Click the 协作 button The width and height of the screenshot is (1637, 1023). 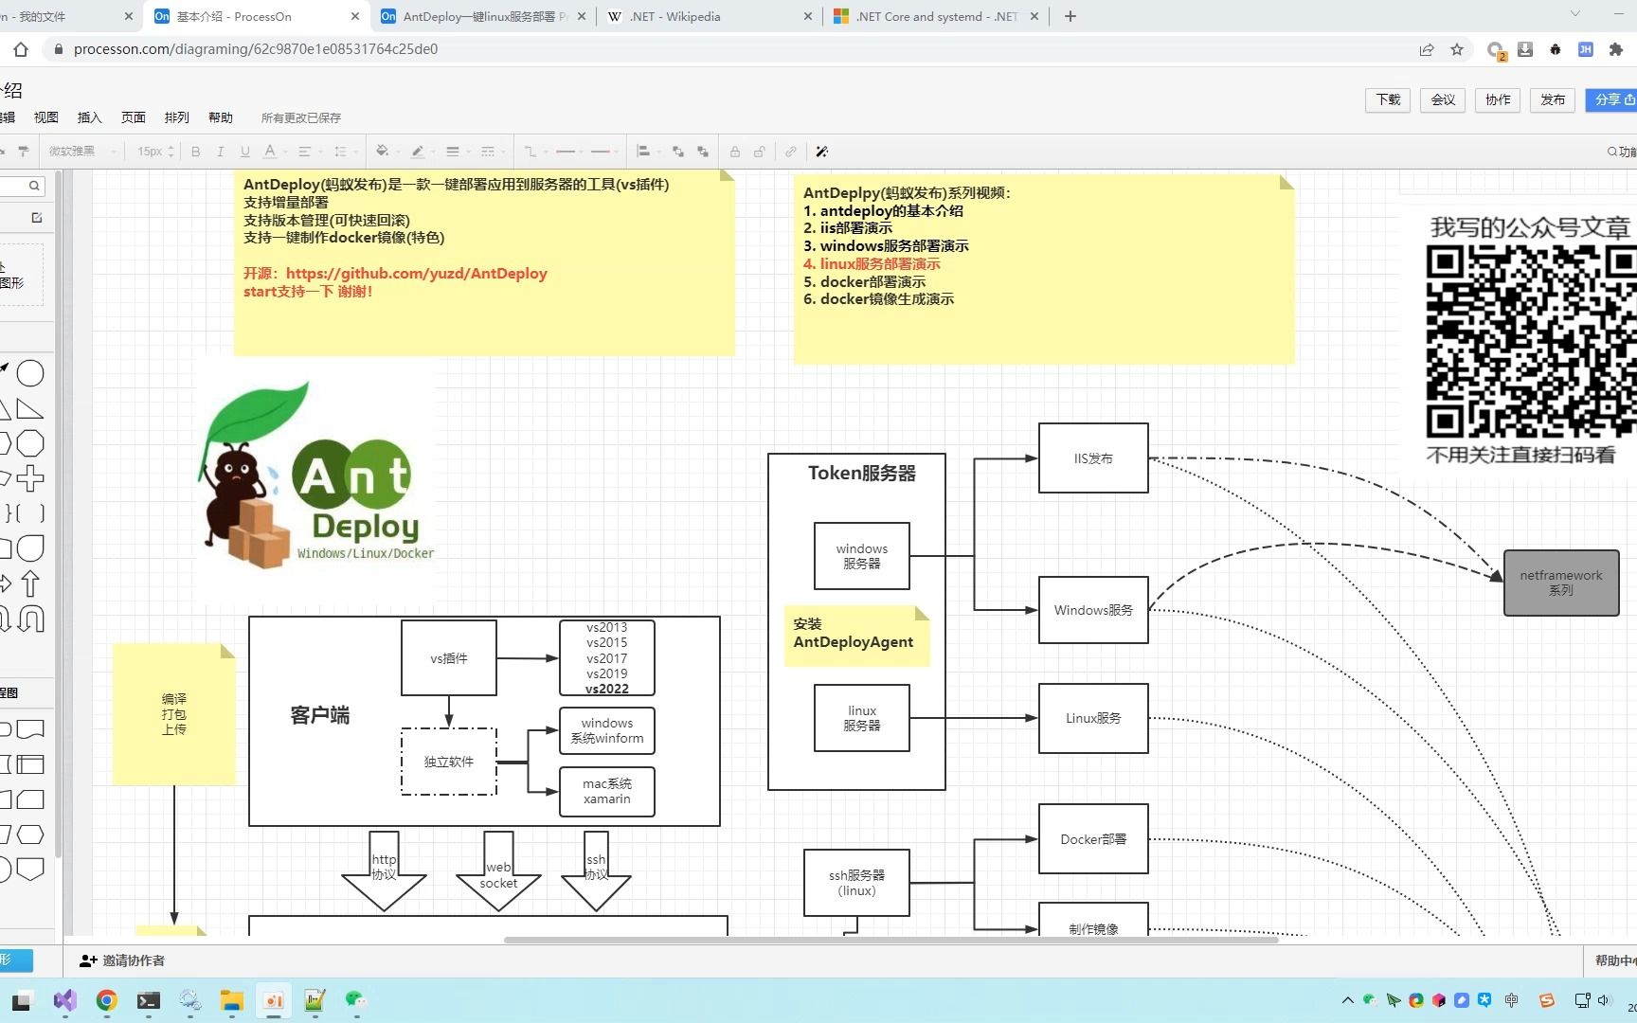pos(1498,99)
